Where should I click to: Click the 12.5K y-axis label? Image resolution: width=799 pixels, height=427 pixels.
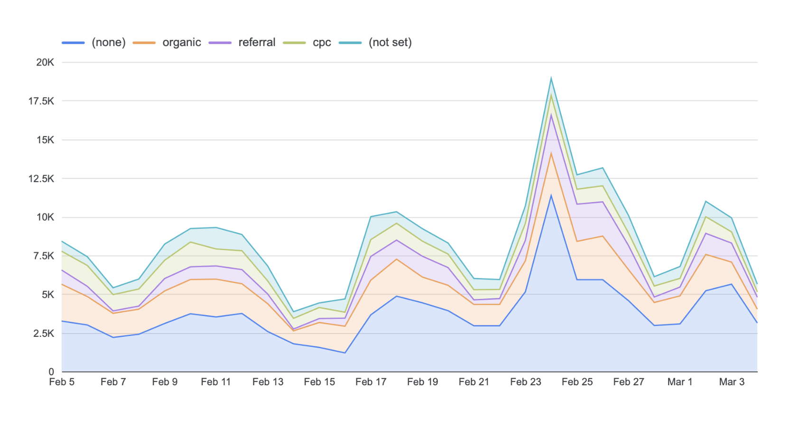click(41, 179)
